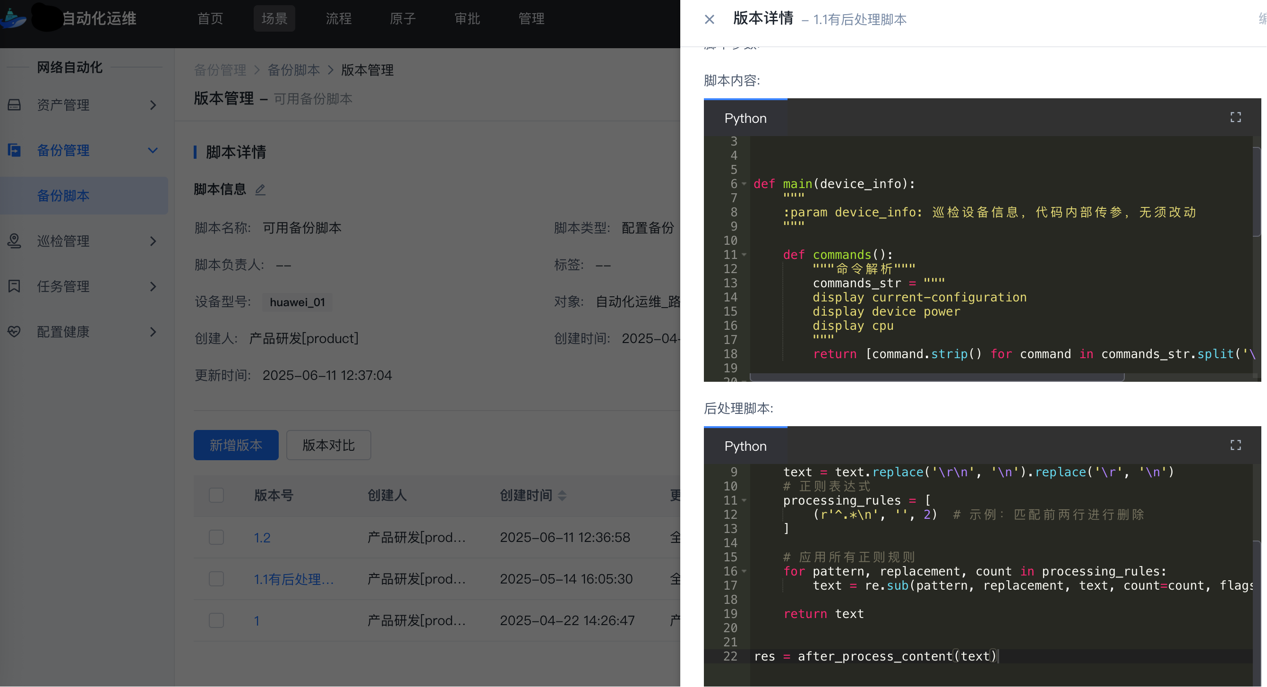Collapse main function fold arrow at line 6

(x=744, y=184)
